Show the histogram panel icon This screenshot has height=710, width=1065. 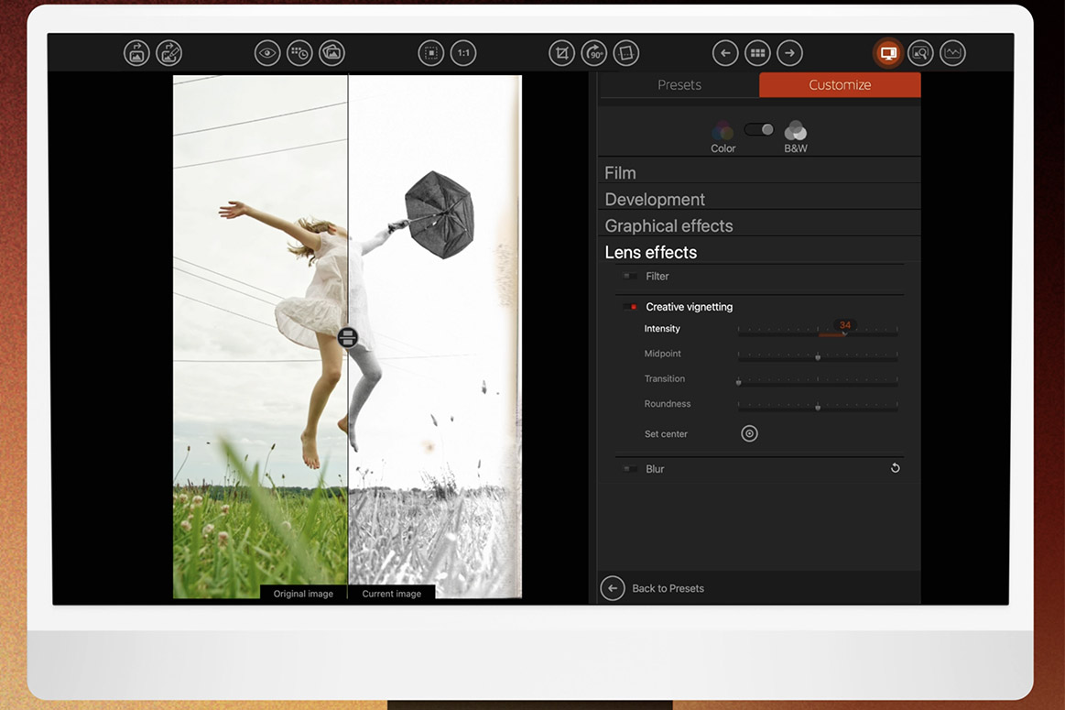(952, 53)
